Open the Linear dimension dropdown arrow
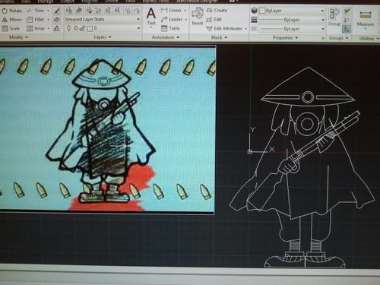 [185, 11]
